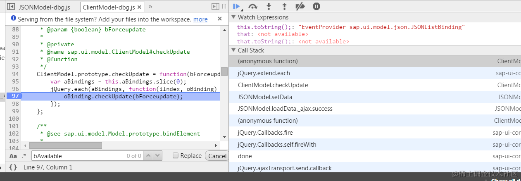This screenshot has width=521, height=181.
Task: Step into next function call
Action: coord(269,6)
